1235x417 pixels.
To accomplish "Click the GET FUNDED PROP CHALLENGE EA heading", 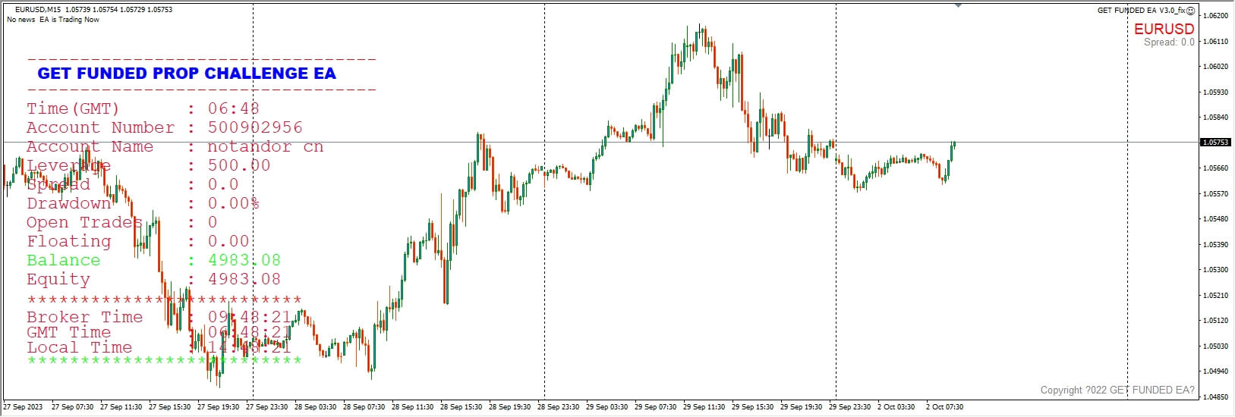I will point(187,74).
